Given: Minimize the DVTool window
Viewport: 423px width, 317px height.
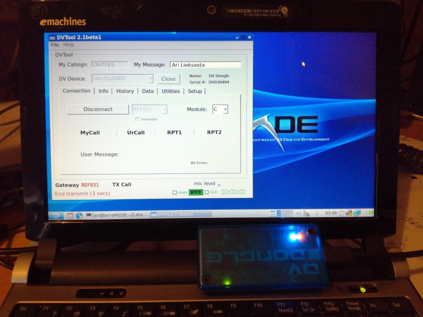Looking at the screenshot, I should (x=237, y=37).
